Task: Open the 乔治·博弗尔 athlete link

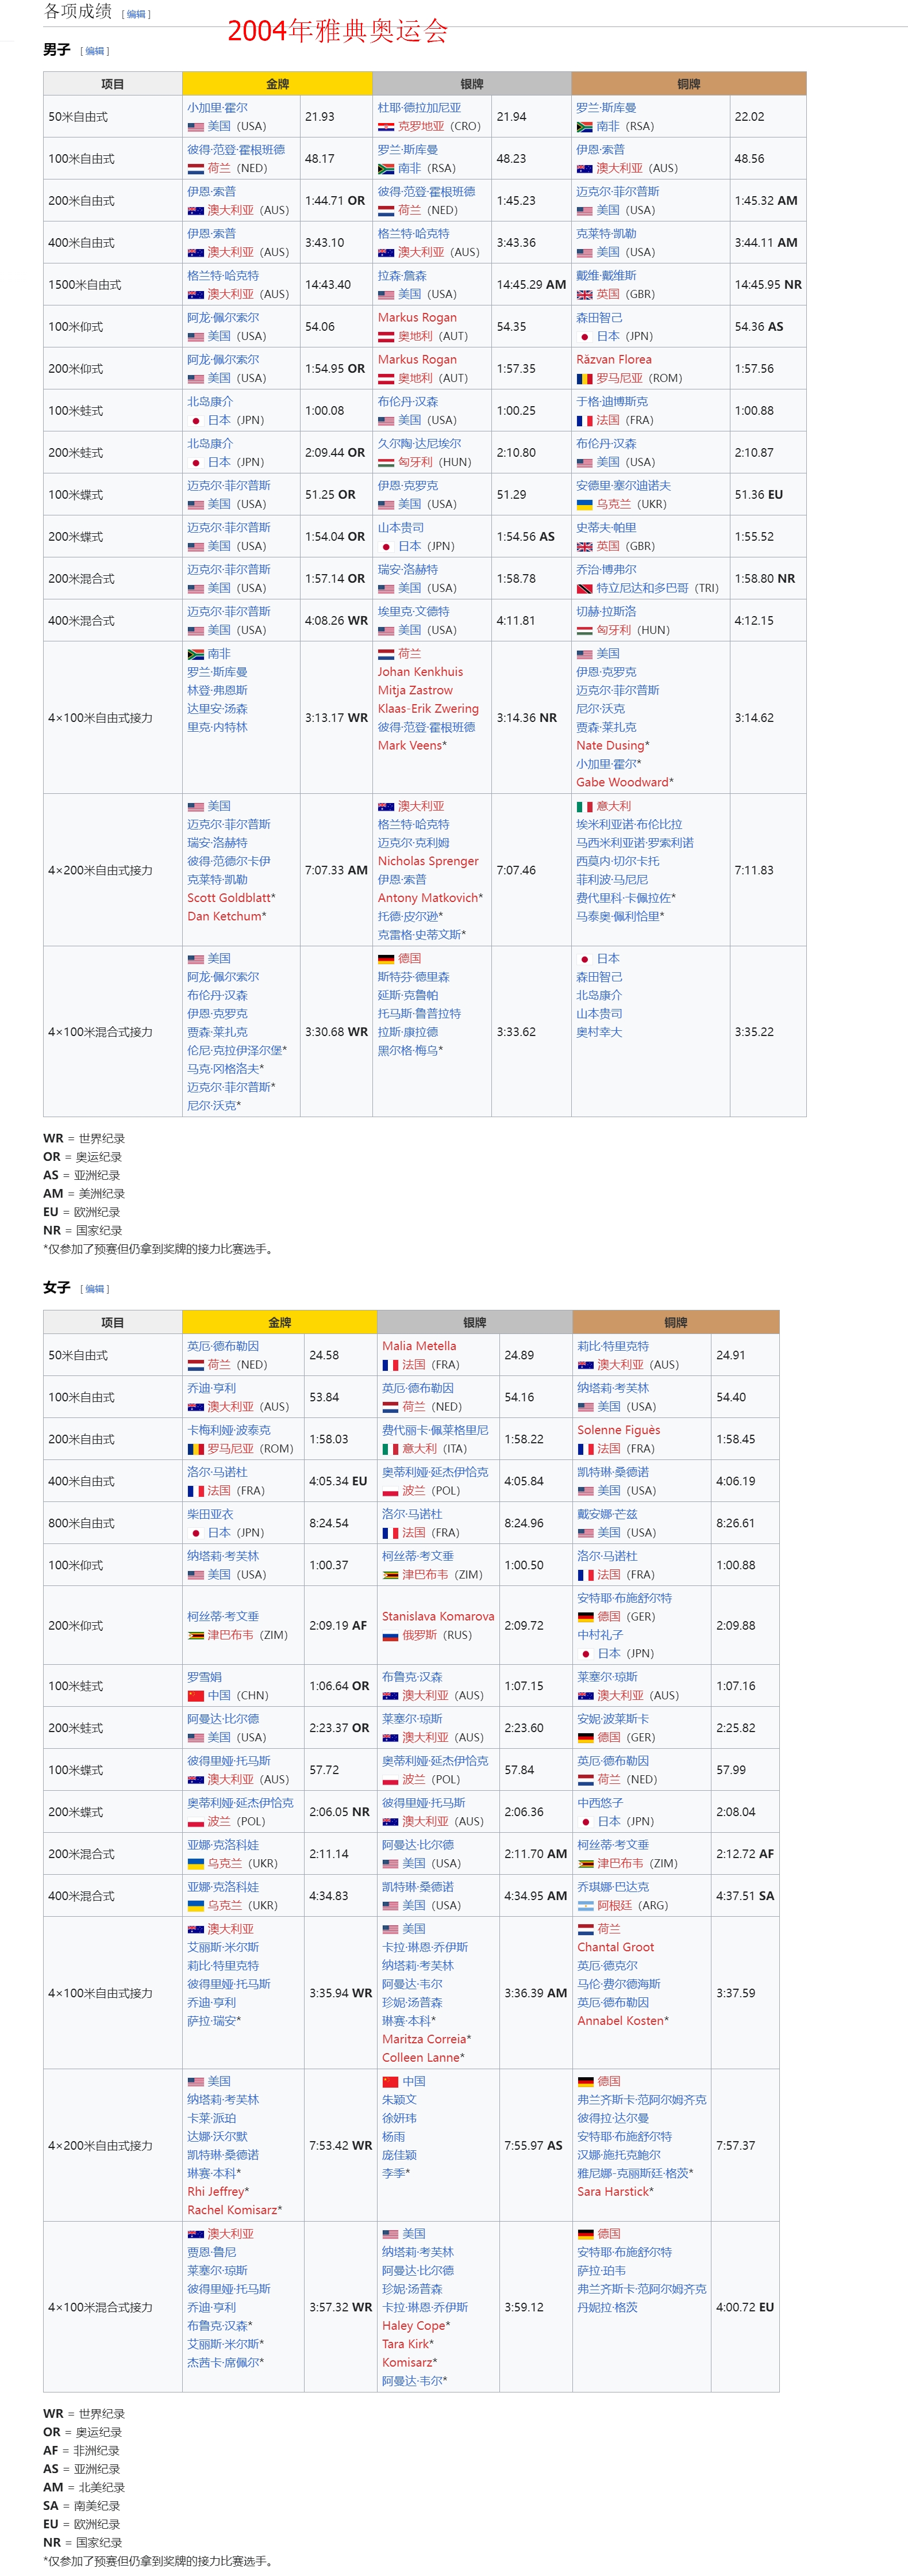Action: point(606,570)
